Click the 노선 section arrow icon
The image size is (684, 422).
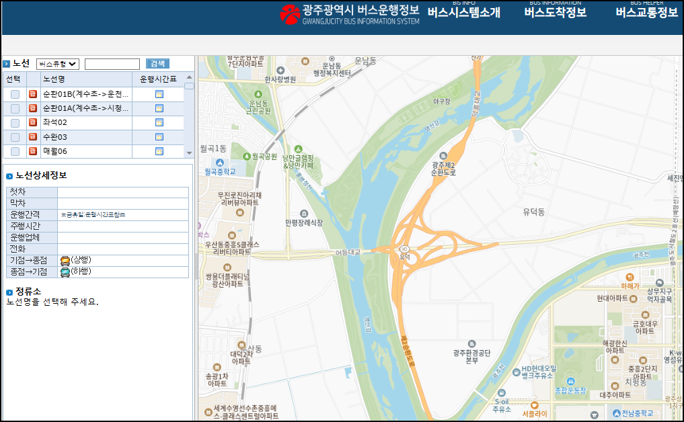(6, 64)
